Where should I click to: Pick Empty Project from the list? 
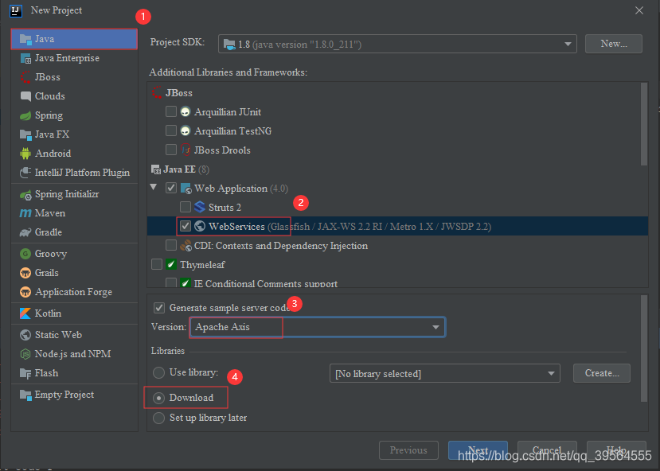(75, 395)
